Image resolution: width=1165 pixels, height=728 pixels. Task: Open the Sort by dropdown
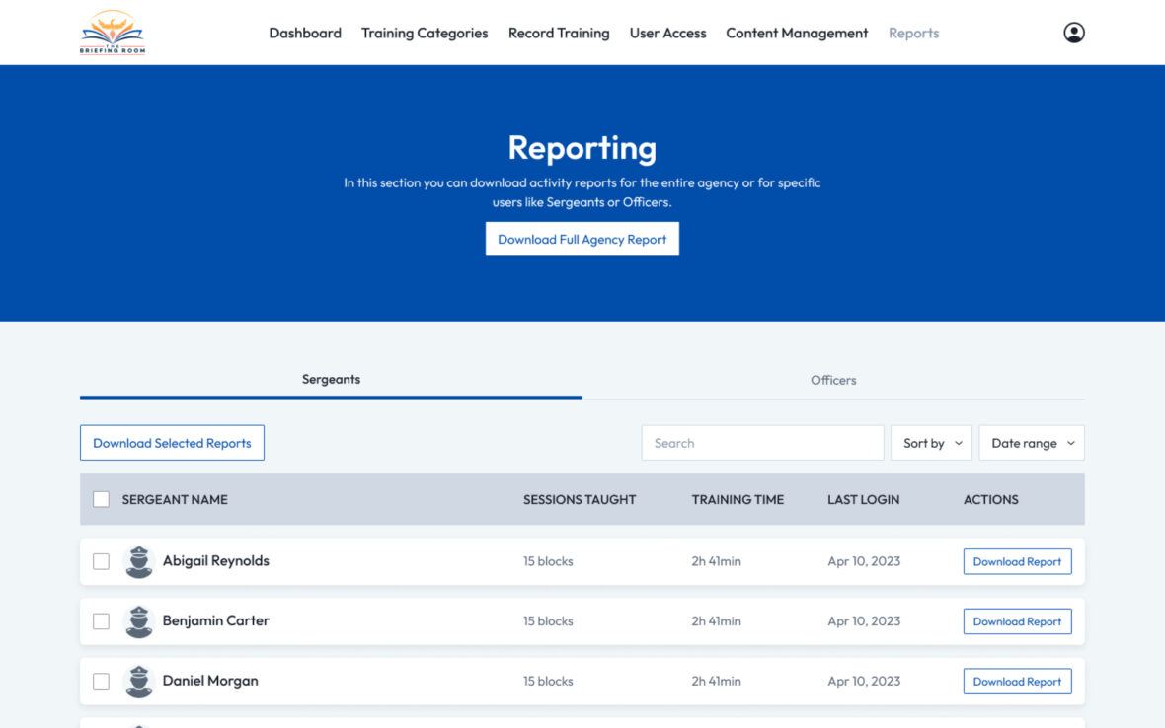tap(931, 442)
